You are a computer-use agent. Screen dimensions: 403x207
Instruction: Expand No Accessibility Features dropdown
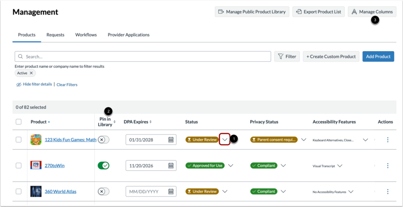[x=351, y=192]
